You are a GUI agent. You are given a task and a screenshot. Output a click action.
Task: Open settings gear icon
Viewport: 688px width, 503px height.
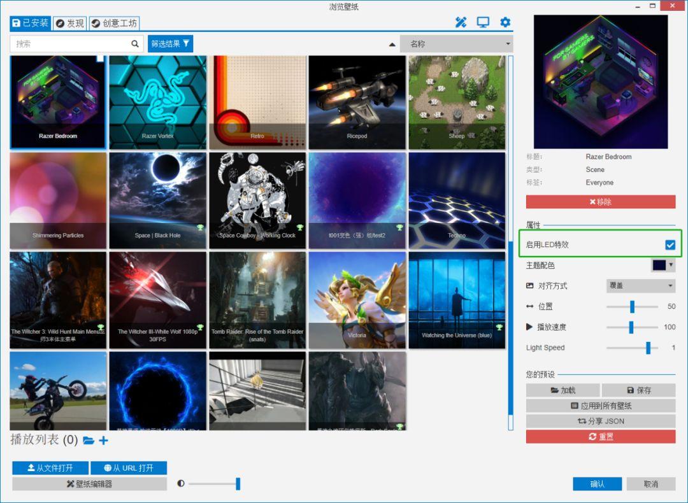(x=505, y=22)
